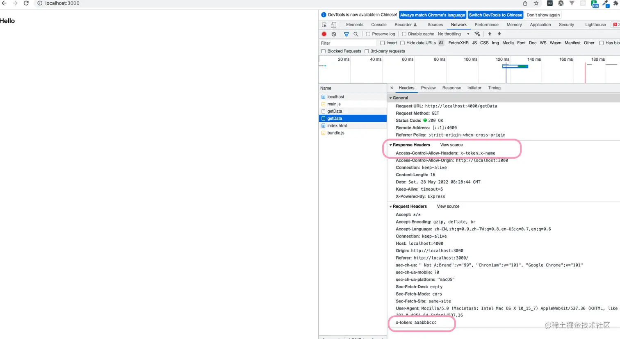This screenshot has width=620, height=339.
Task: Click the DevTools errors counter badge
Action: 616,25
